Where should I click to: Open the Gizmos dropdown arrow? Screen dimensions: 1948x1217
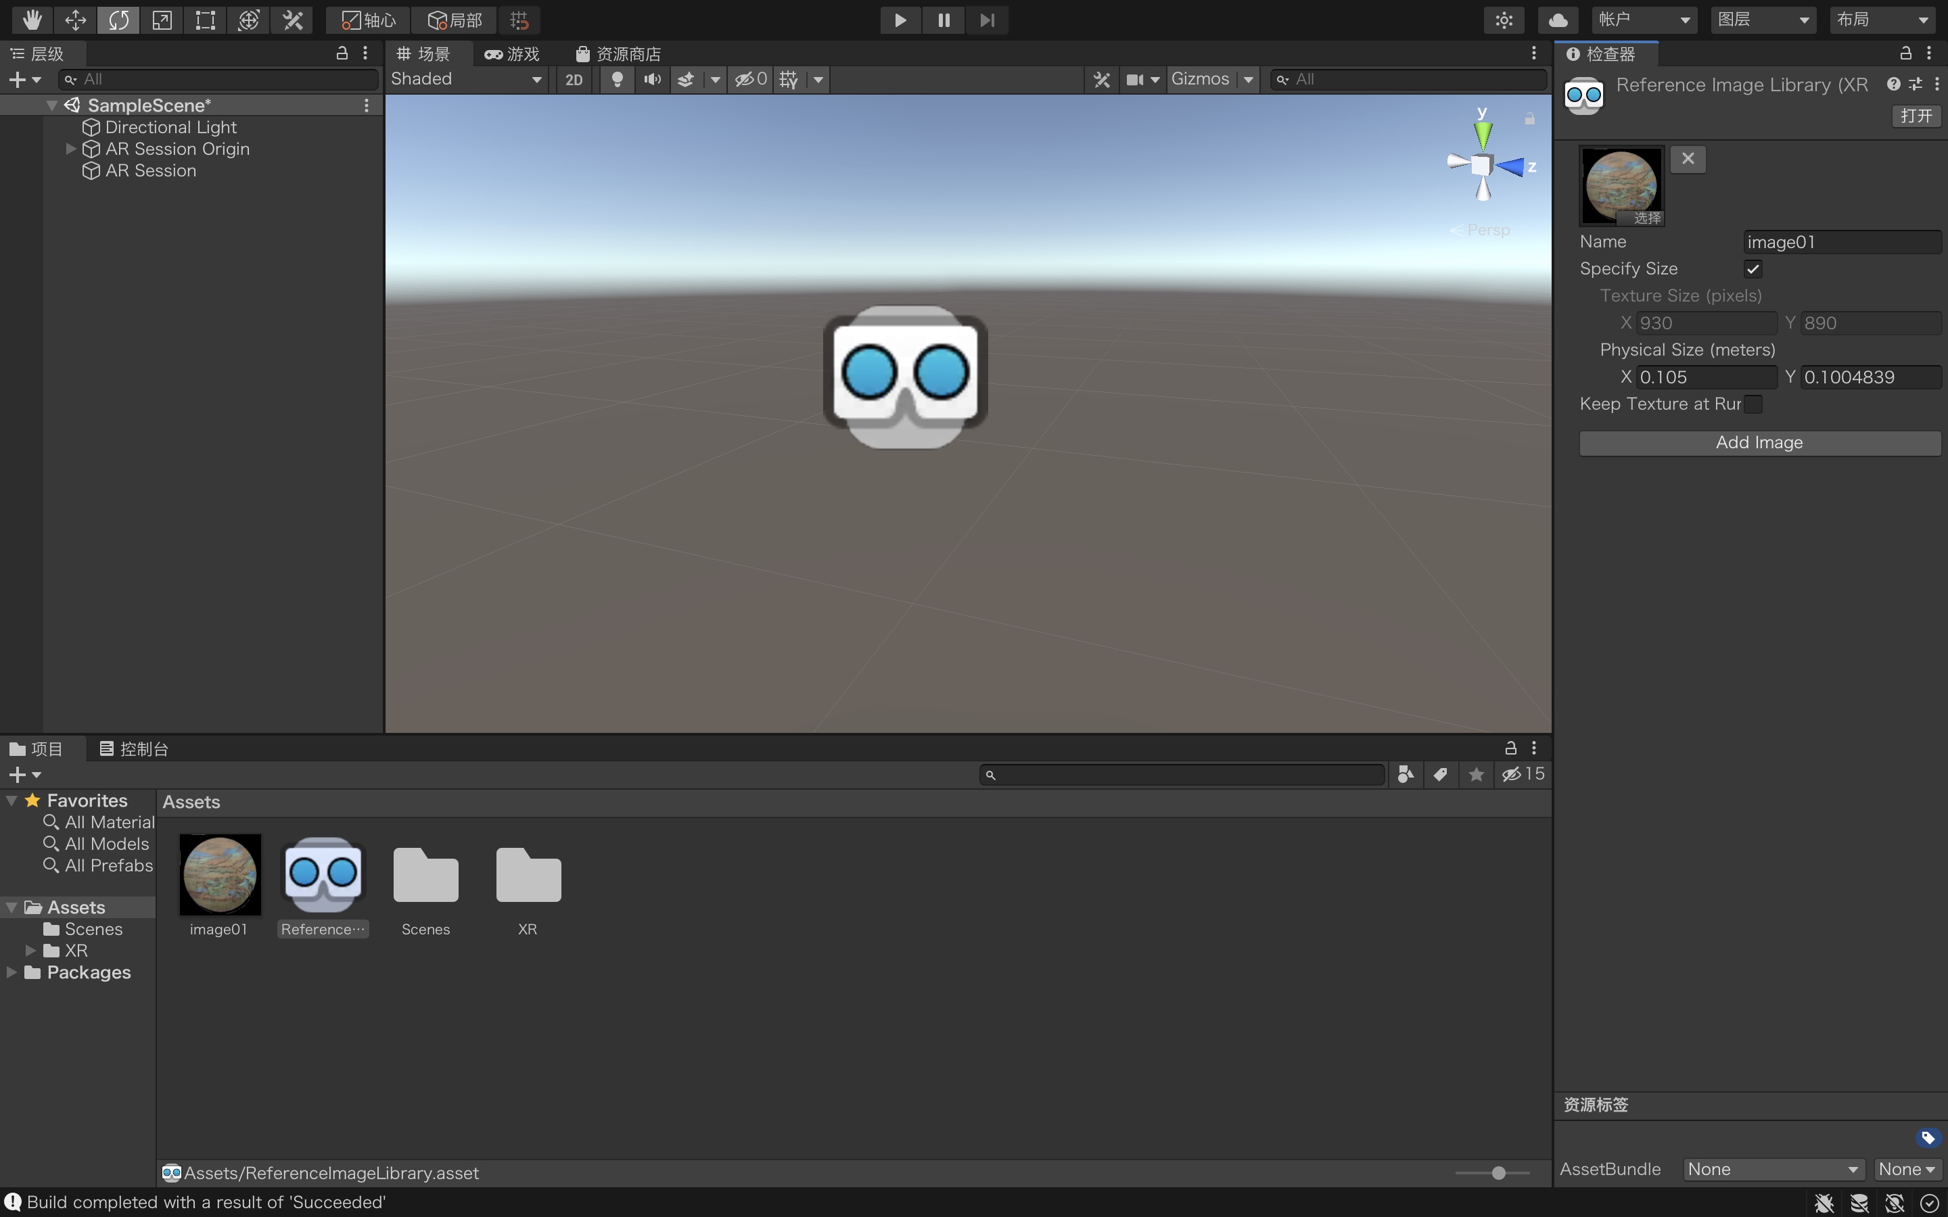[1249, 79]
